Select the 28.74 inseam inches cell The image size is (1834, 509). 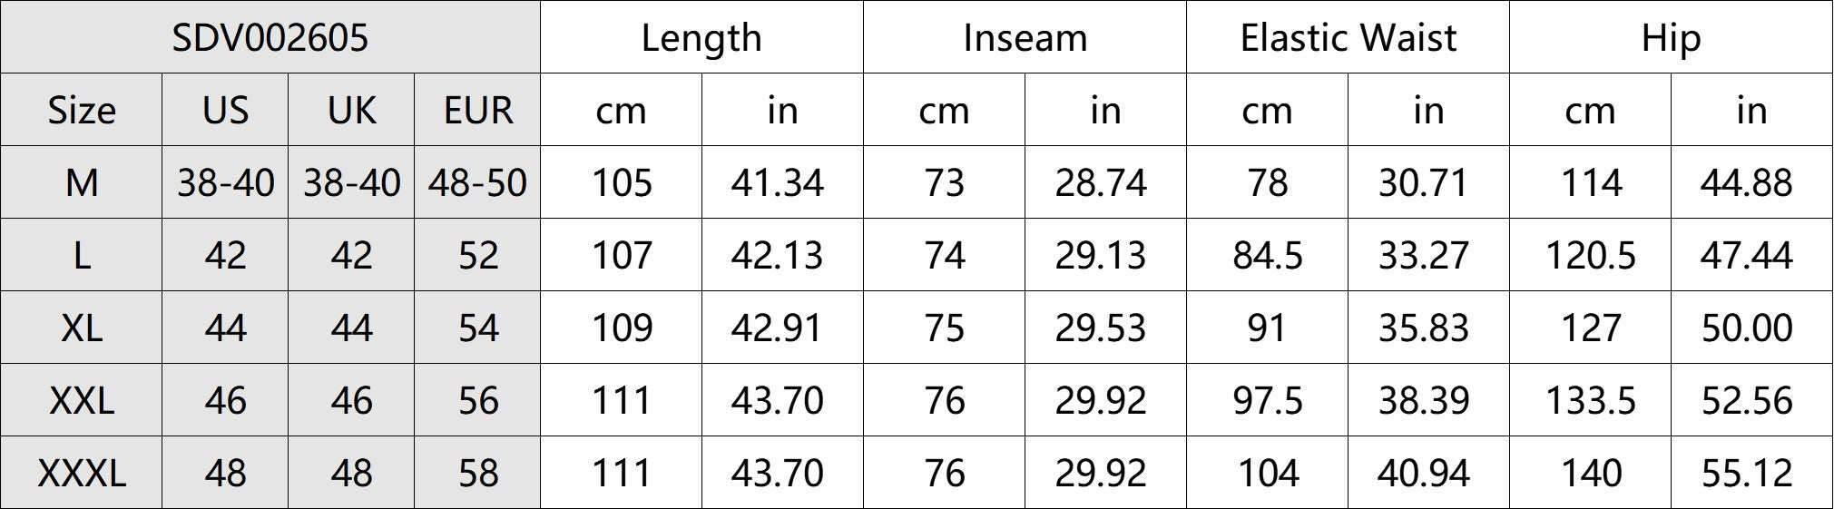[x=1105, y=182]
